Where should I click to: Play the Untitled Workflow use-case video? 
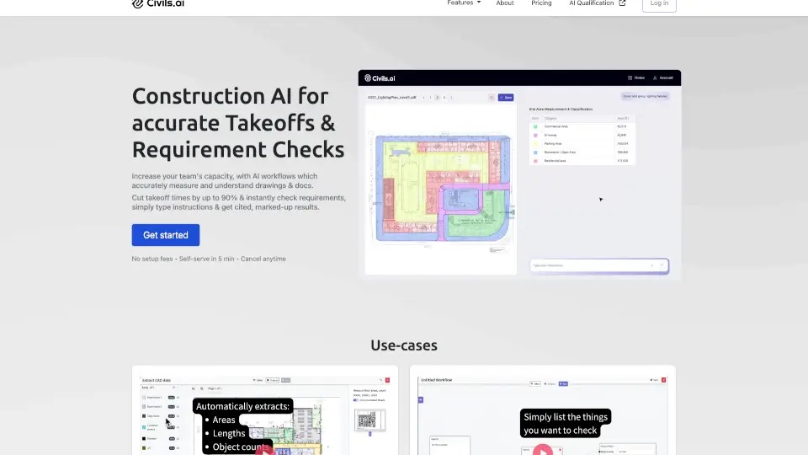pyautogui.click(x=543, y=450)
